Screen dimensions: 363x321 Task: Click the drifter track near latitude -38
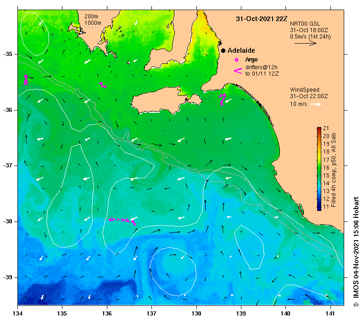pos(122,221)
